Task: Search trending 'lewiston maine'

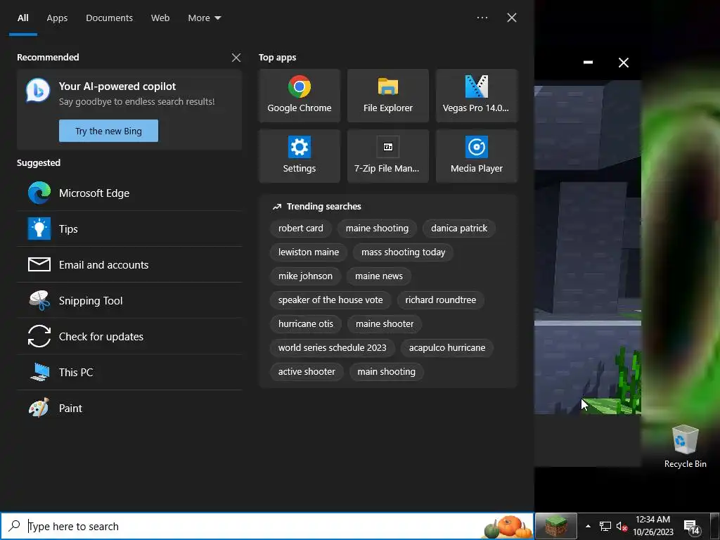Action: click(x=309, y=252)
